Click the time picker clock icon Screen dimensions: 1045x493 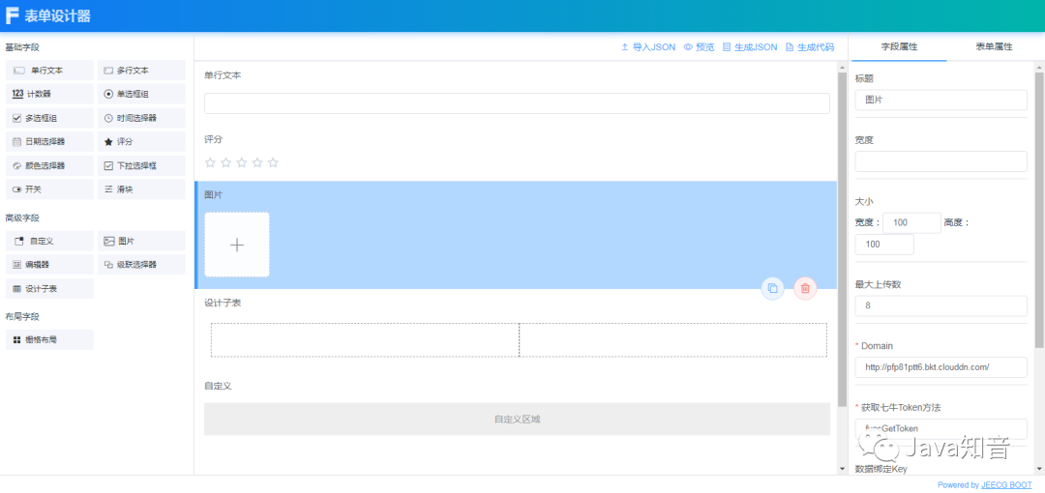[108, 118]
